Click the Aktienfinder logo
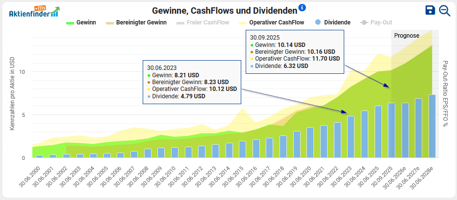The width and height of the screenshot is (457, 200). click(34, 11)
